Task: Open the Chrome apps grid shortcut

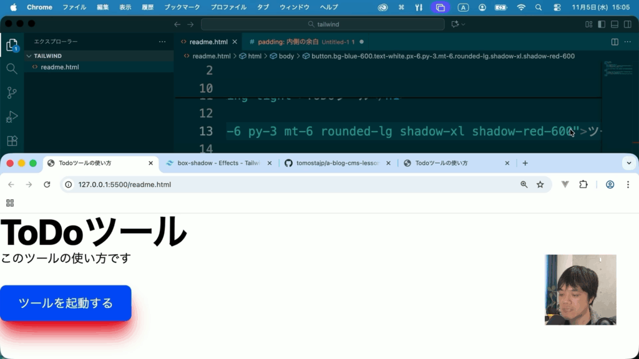Action: pyautogui.click(x=9, y=203)
